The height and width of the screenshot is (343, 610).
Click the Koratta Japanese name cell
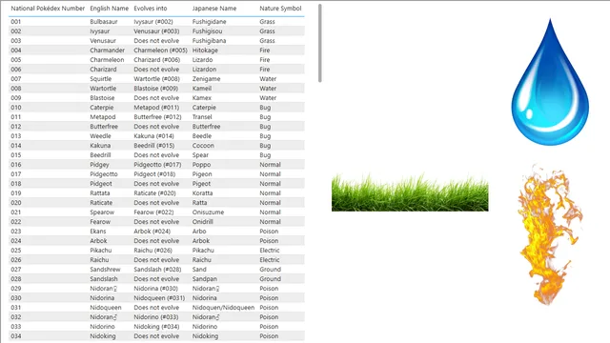(x=202, y=193)
